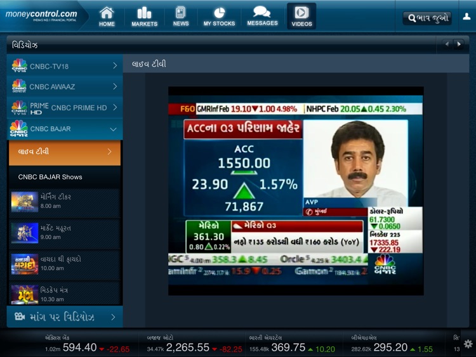Expand the માંગ પર વિડિયોઝ section chevron
This screenshot has width=476, height=357.
tap(113, 317)
